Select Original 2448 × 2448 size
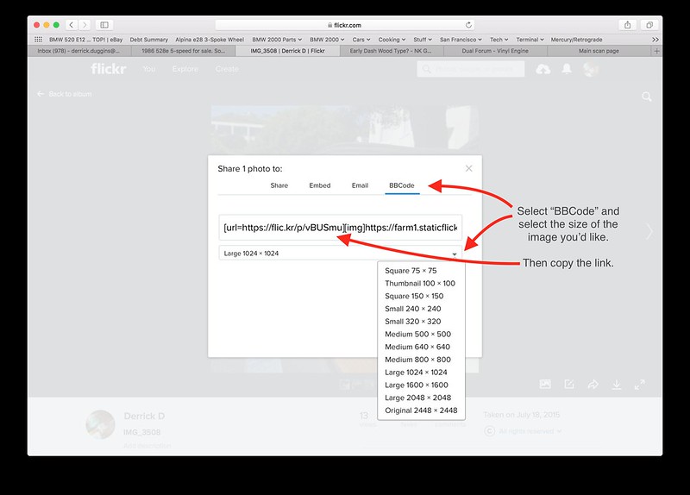This screenshot has width=690, height=495. [422, 410]
